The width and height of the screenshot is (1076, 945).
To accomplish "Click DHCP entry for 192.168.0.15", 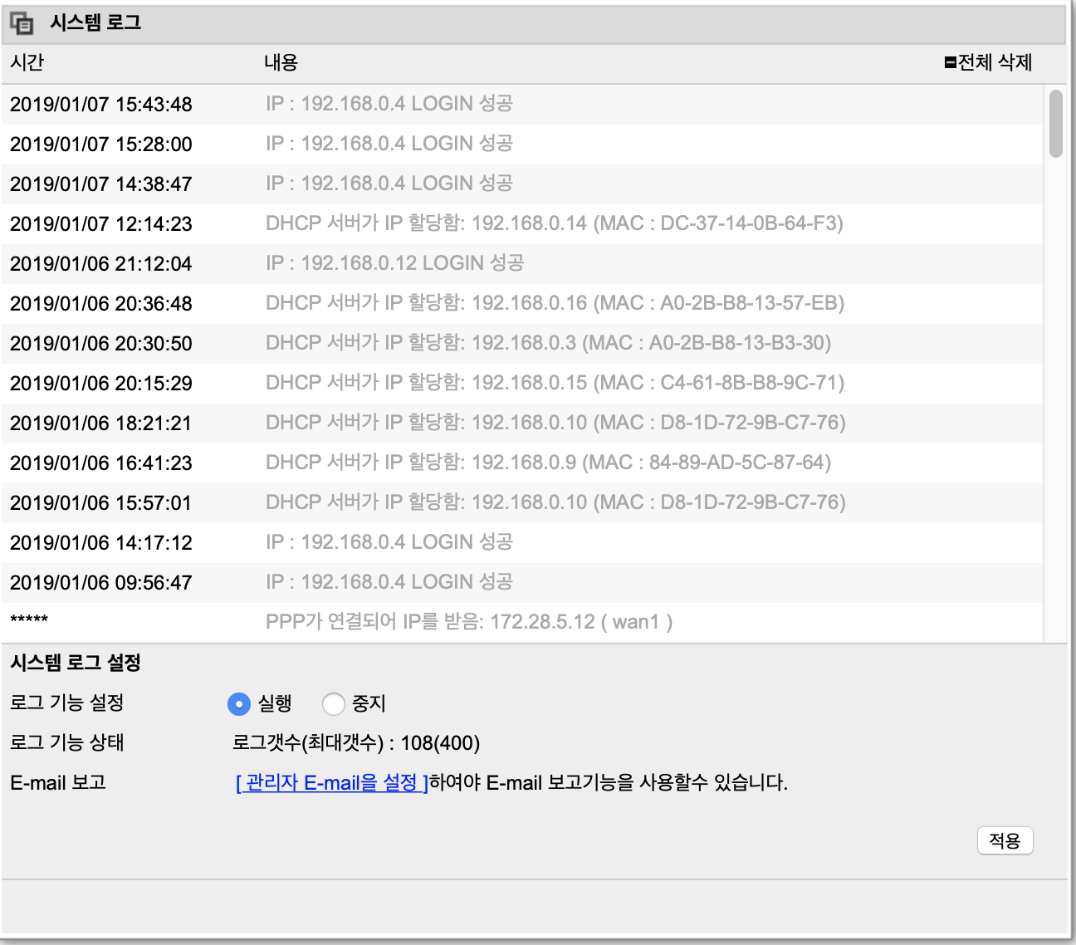I will [555, 383].
